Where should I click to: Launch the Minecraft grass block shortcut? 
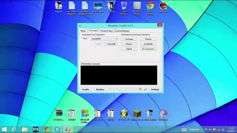[137, 115]
